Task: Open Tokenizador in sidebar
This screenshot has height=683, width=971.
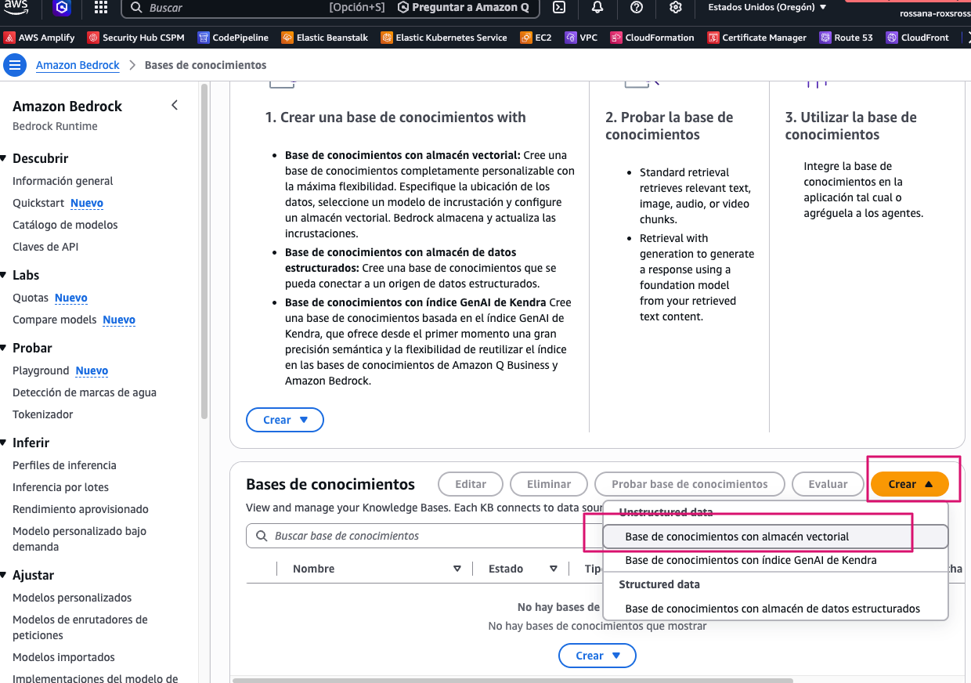Action: [43, 414]
